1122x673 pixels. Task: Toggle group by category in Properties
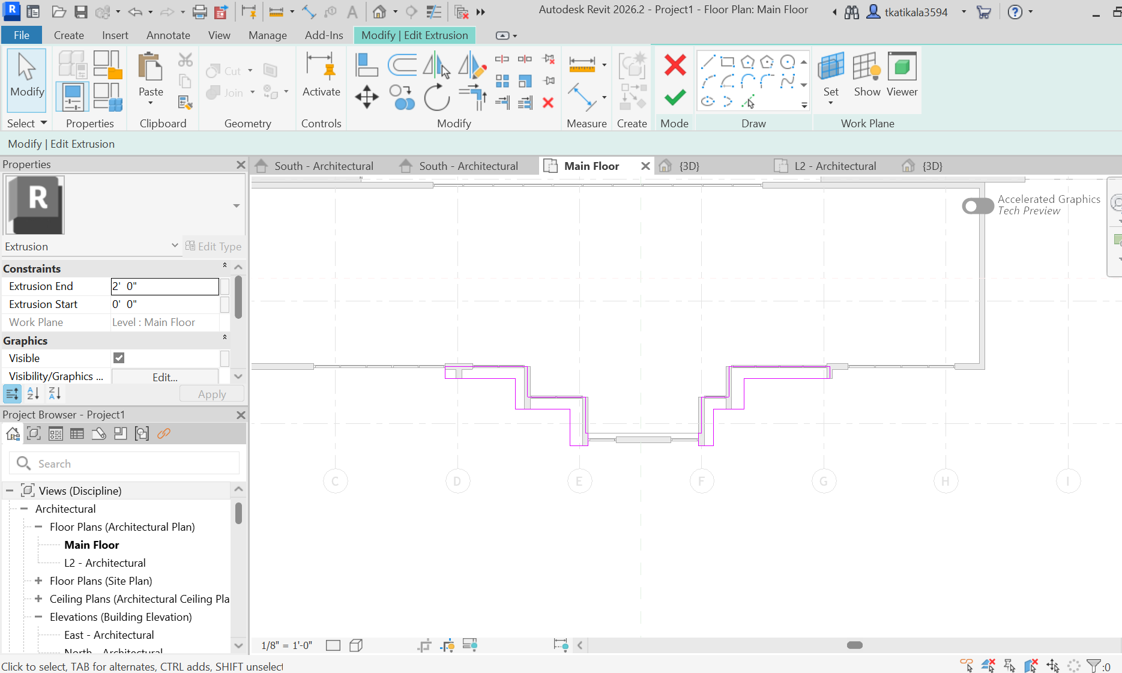pyautogui.click(x=12, y=394)
